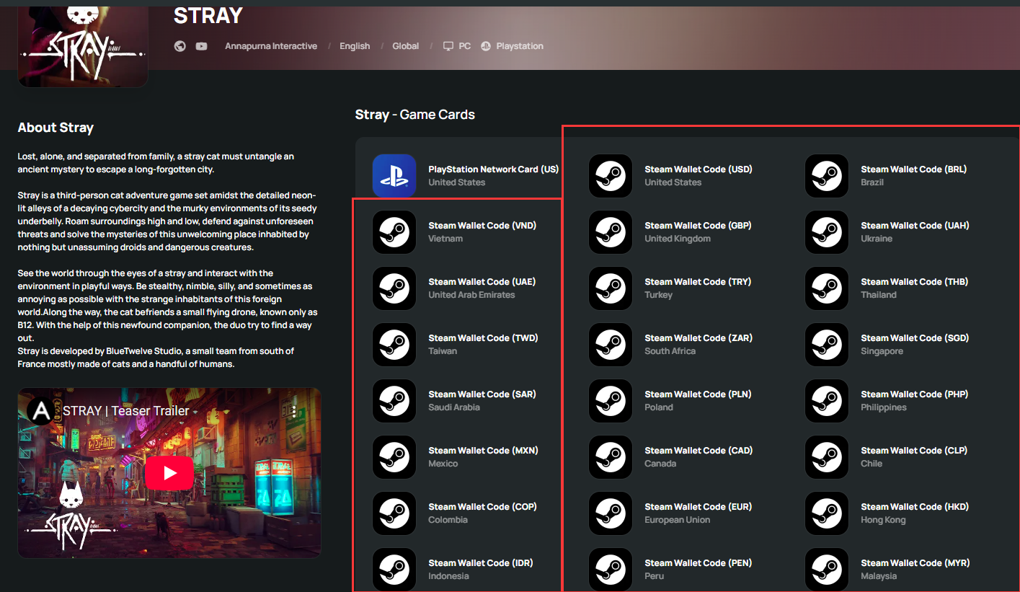Viewport: 1020px width, 592px height.
Task: Click the Hong Kong country label
Action: click(883, 520)
